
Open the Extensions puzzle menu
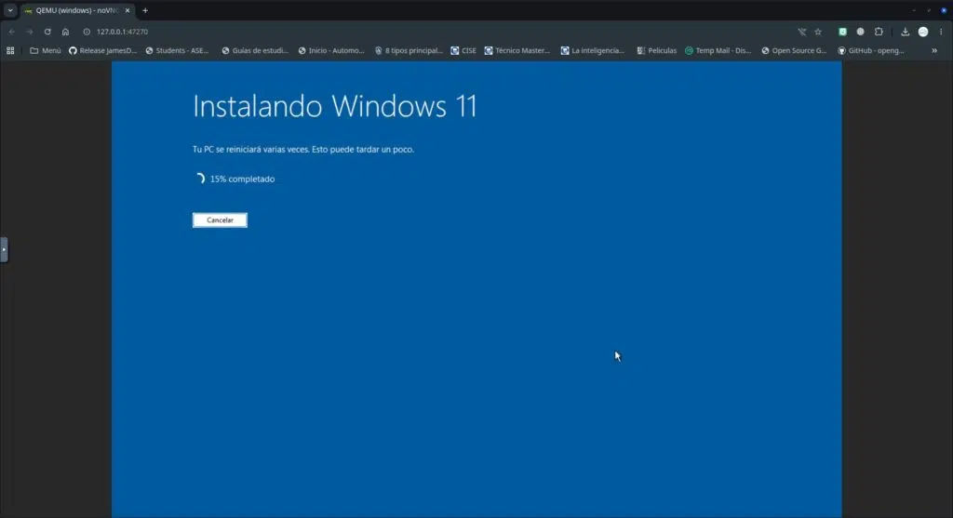[x=879, y=32]
